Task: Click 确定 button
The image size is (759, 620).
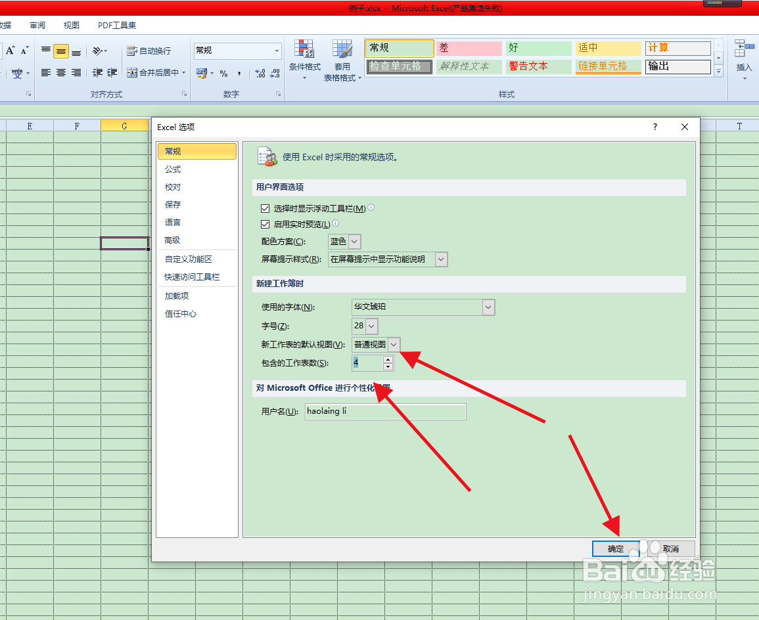Action: pos(616,549)
